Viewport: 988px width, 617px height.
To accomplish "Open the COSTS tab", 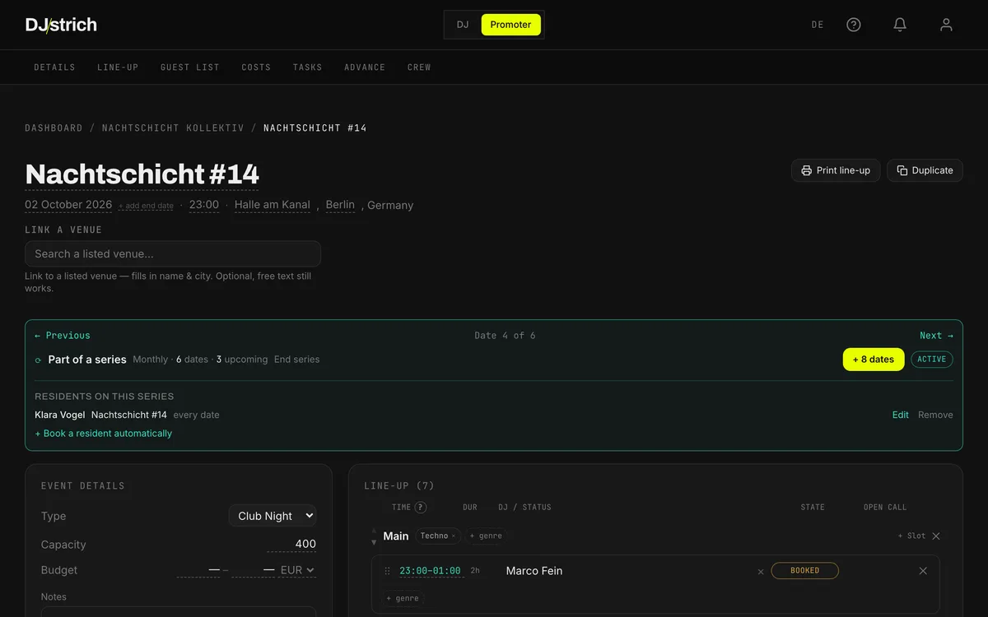I will coord(256,67).
